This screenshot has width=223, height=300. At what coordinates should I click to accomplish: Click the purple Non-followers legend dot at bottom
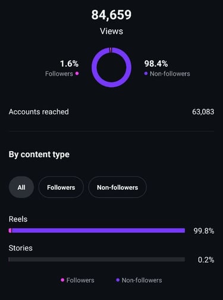[x=118, y=280]
